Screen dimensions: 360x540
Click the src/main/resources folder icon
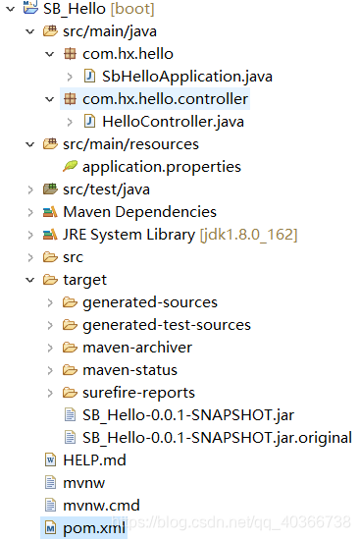tap(50, 143)
